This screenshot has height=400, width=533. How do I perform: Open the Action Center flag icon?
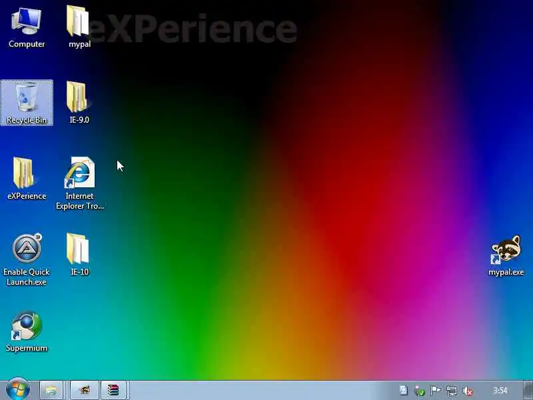click(x=436, y=391)
